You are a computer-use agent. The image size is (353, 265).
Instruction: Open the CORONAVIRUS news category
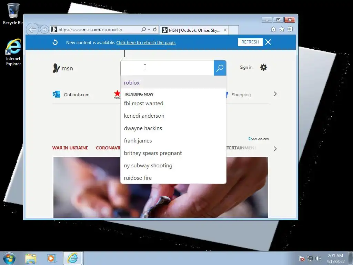[108, 148]
